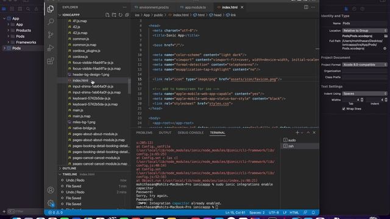Select the zsh terminal instance
390x219 pixels.
[300, 146]
